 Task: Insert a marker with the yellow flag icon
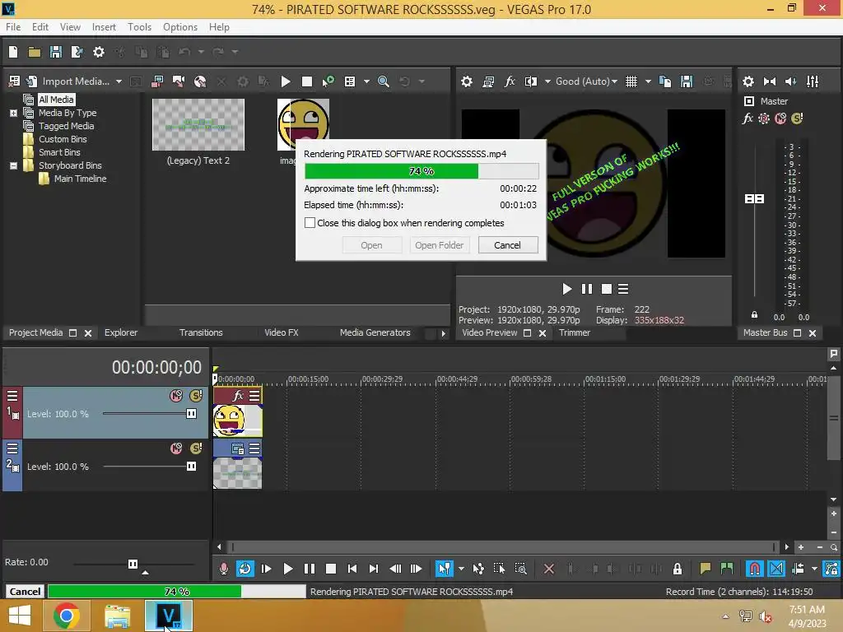706,569
